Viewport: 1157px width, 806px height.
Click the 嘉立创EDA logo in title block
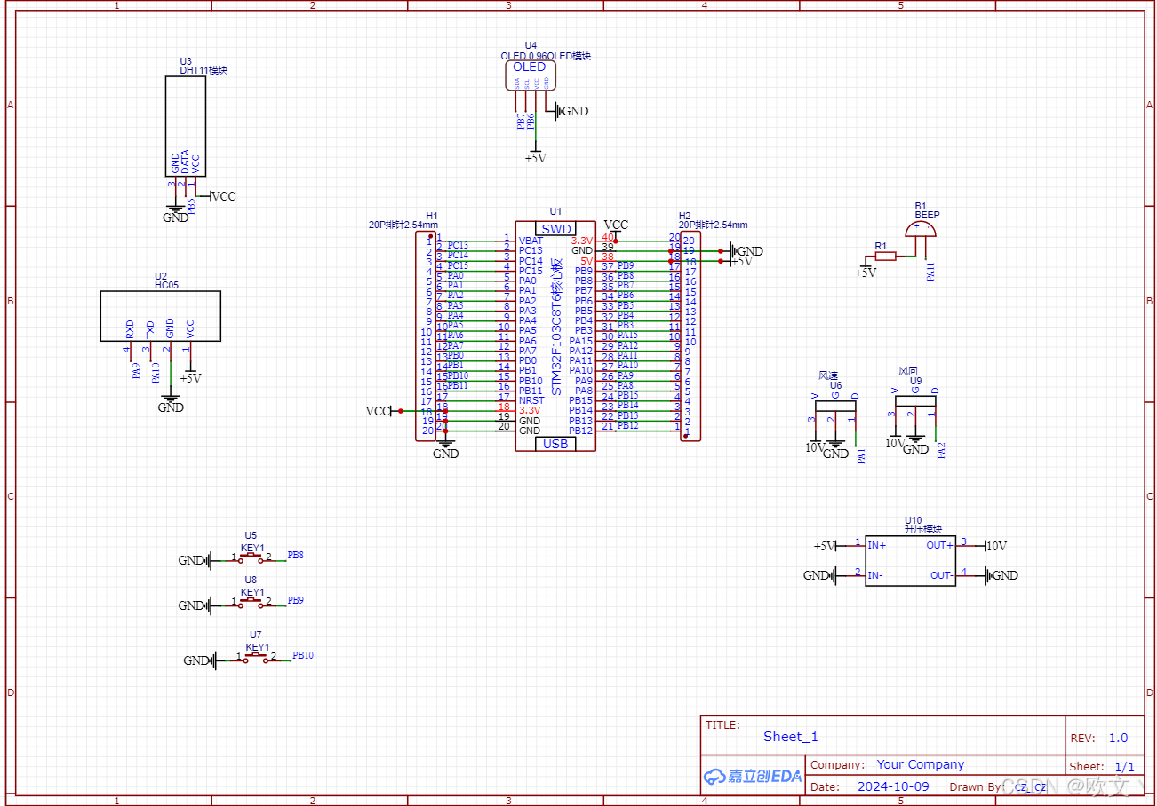click(753, 776)
